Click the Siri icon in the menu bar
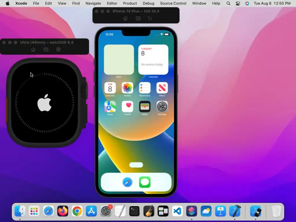296x222 pixels. [247, 3]
